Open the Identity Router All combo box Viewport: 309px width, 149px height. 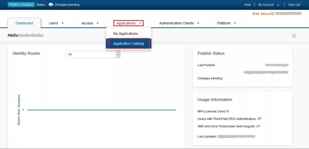click(93, 54)
